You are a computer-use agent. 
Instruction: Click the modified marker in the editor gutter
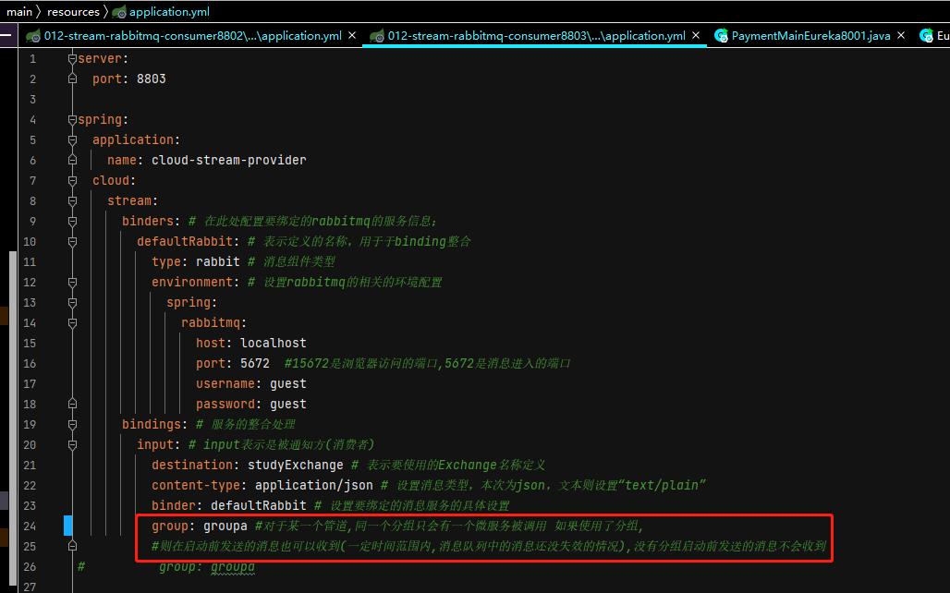(66, 525)
